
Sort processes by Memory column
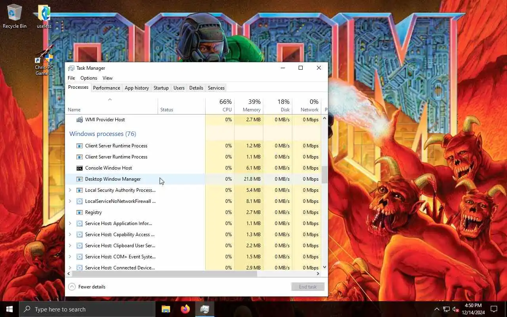coord(249,105)
